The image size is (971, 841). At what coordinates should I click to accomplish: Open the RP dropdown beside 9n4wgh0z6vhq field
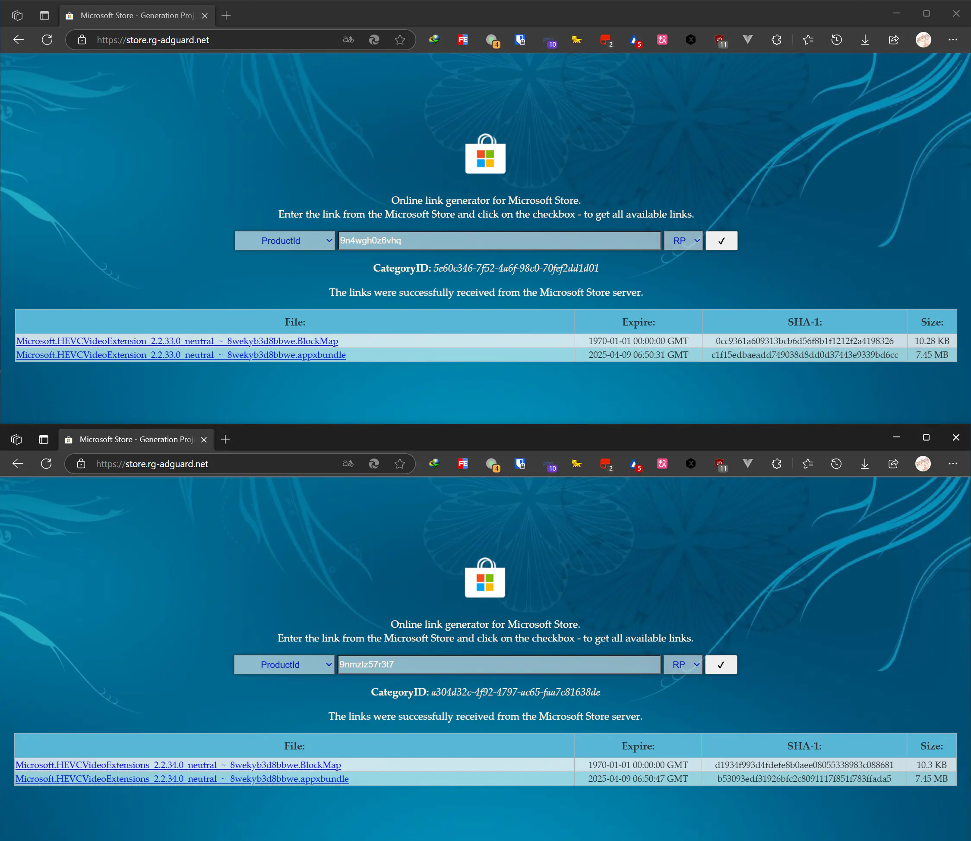[683, 241]
